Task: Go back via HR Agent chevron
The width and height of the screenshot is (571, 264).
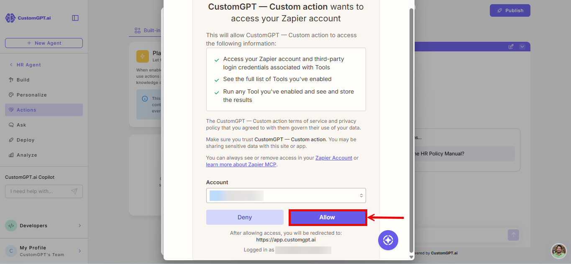Action: tap(11, 65)
